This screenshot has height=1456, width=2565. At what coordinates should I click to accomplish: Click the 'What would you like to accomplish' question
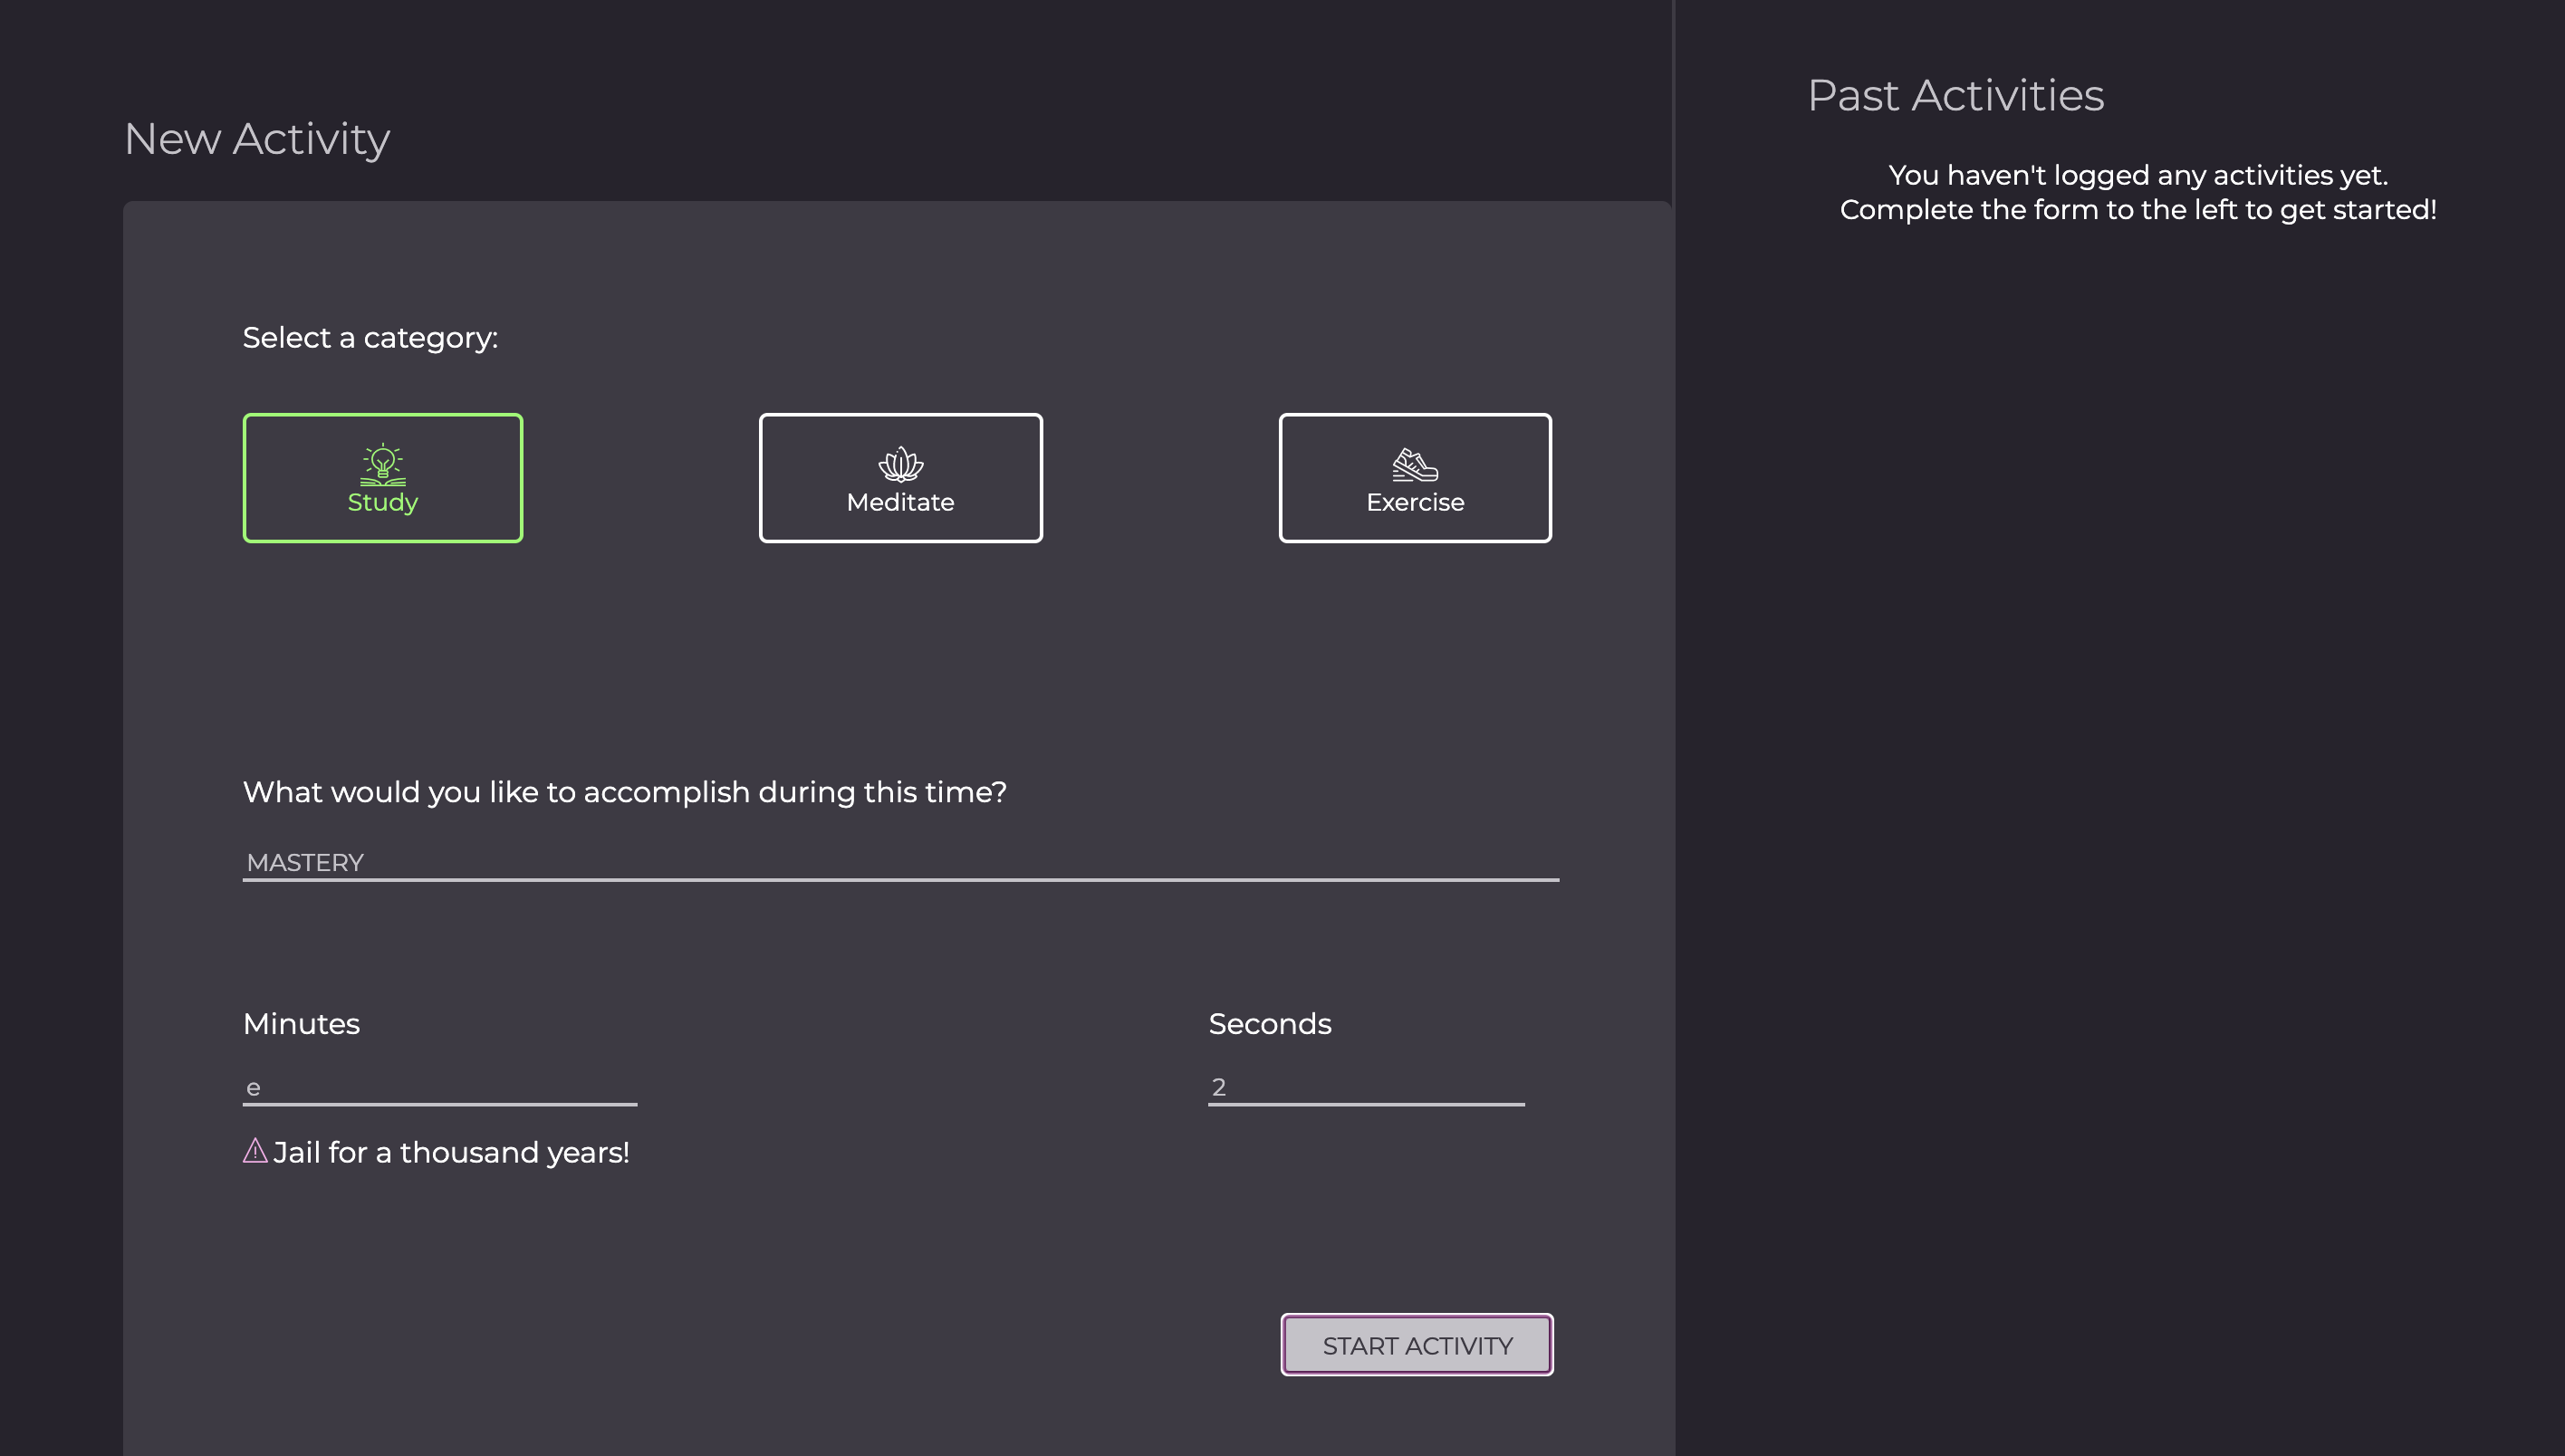coord(625,792)
